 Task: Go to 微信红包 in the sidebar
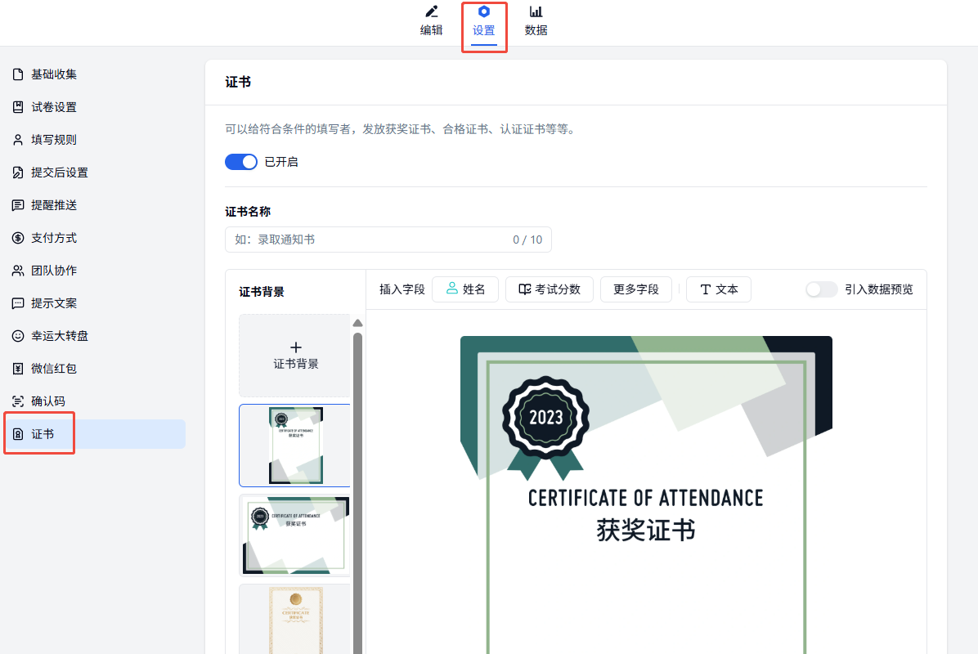pyautogui.click(x=53, y=369)
